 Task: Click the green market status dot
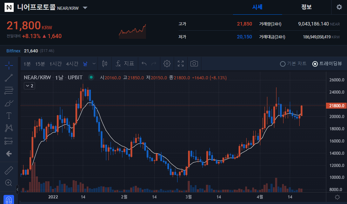coord(91,77)
